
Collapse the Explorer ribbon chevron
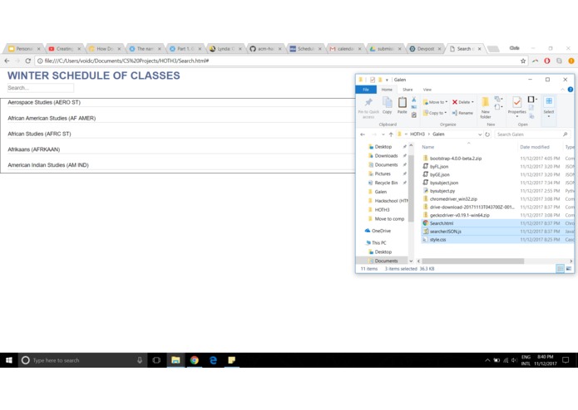[x=562, y=90]
